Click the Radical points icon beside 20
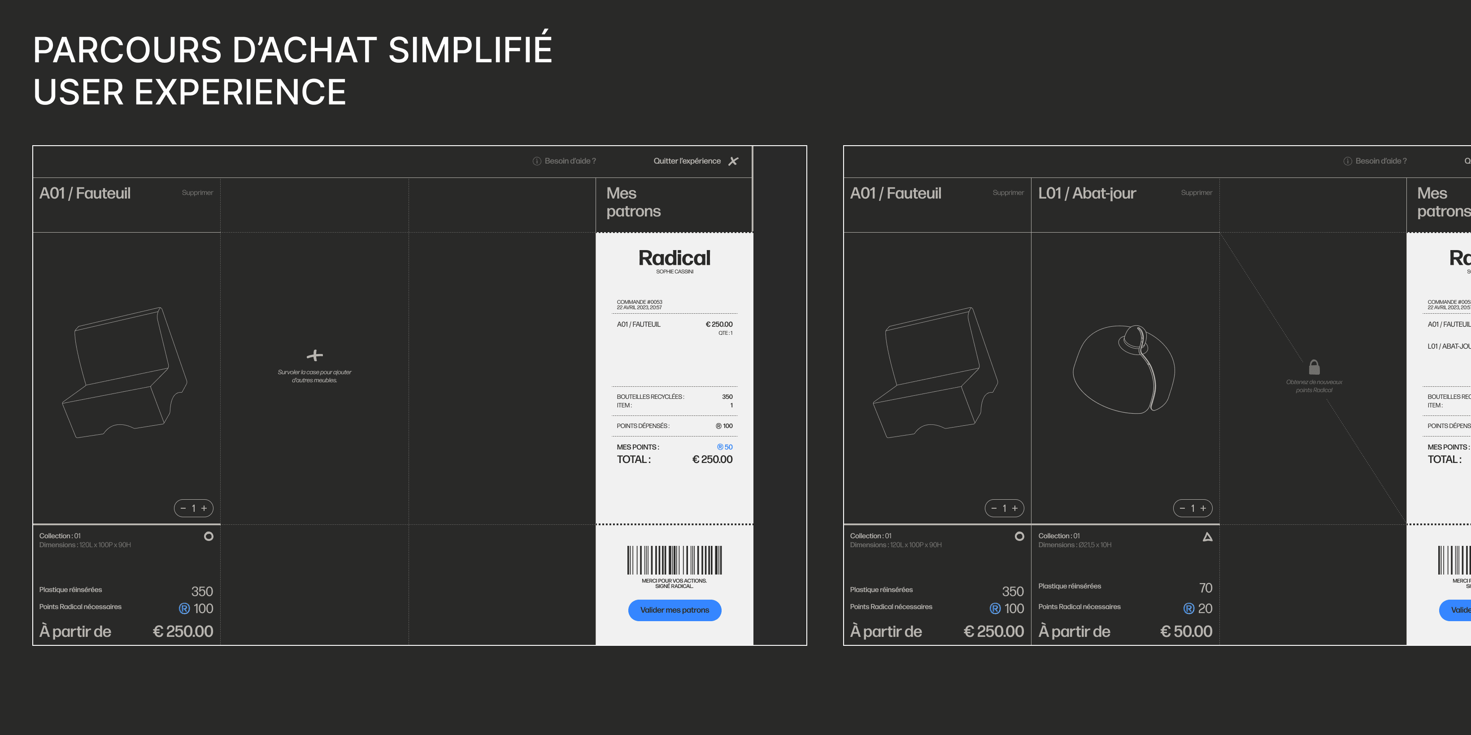The height and width of the screenshot is (735, 1471). coord(1189,609)
